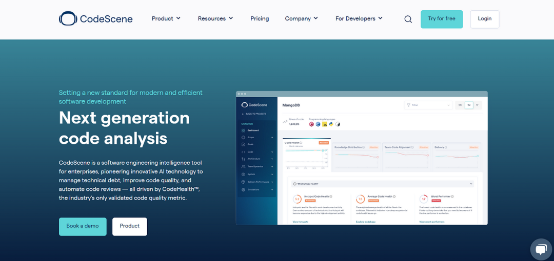The height and width of the screenshot is (261, 554).
Task: Switch to the Knowledge Distribution card
Action: (357, 157)
